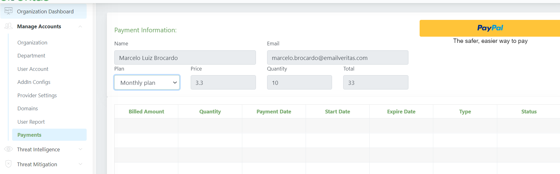Collapse the Manage Accounts section chevron
560x174 pixels.
(80, 26)
